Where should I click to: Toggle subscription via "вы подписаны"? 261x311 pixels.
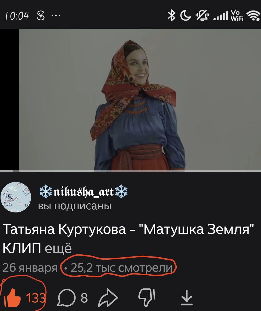tap(74, 206)
